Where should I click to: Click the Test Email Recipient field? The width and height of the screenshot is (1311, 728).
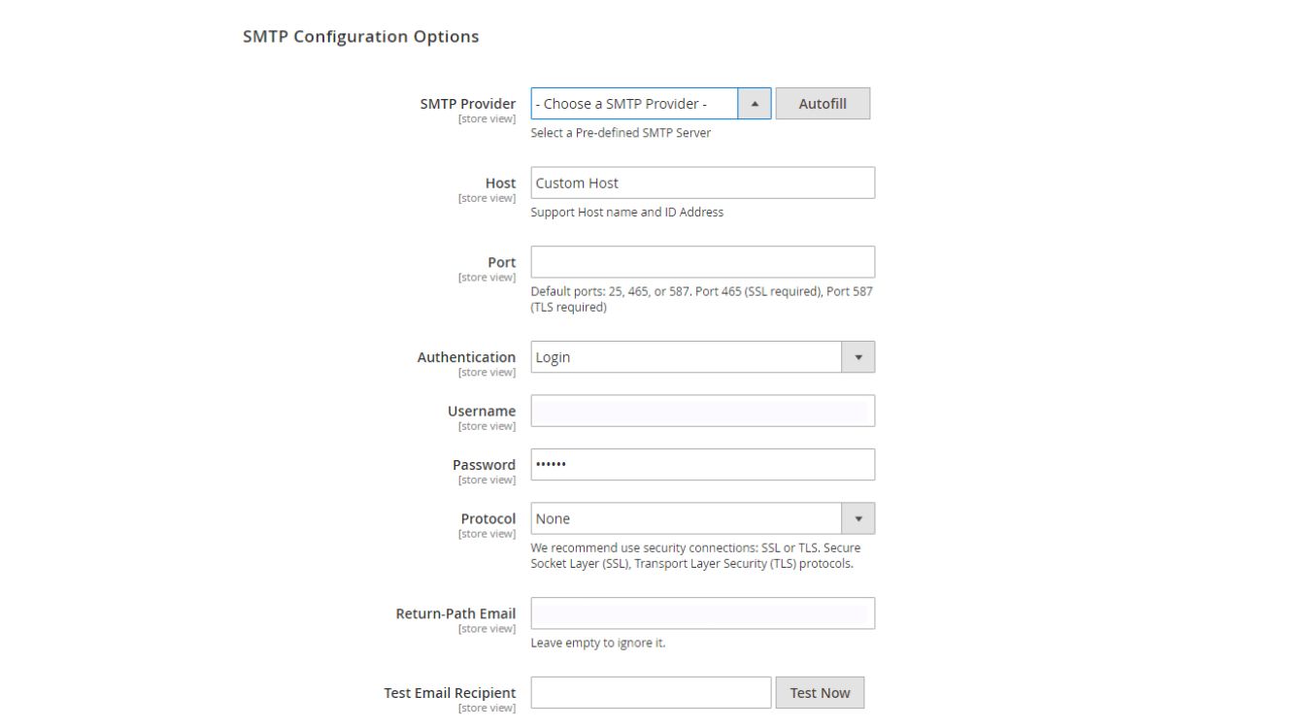pyautogui.click(x=651, y=691)
